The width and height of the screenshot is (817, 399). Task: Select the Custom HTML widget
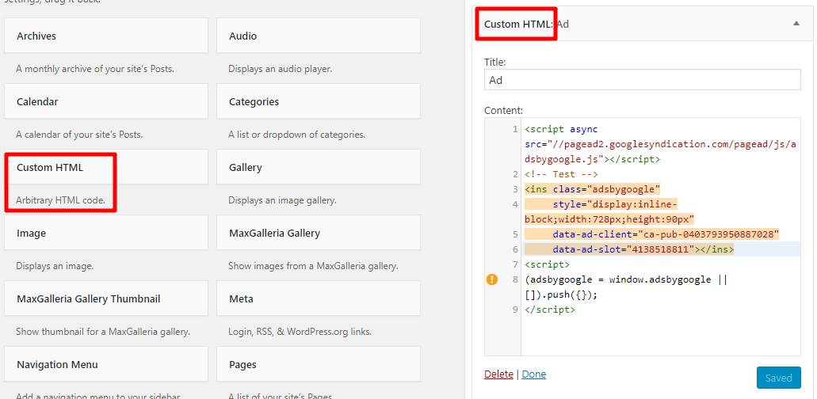(105, 167)
